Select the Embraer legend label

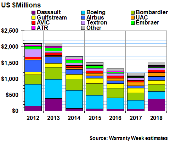click(147, 23)
